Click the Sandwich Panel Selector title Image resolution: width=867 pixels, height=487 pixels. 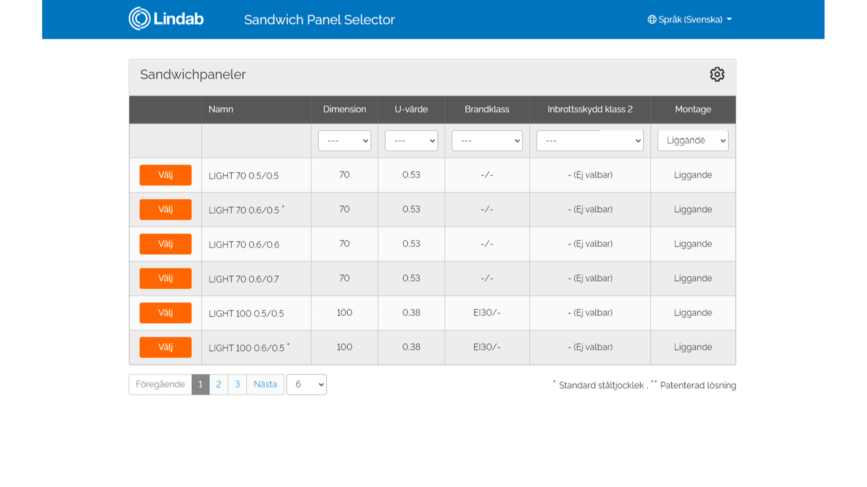319,20
